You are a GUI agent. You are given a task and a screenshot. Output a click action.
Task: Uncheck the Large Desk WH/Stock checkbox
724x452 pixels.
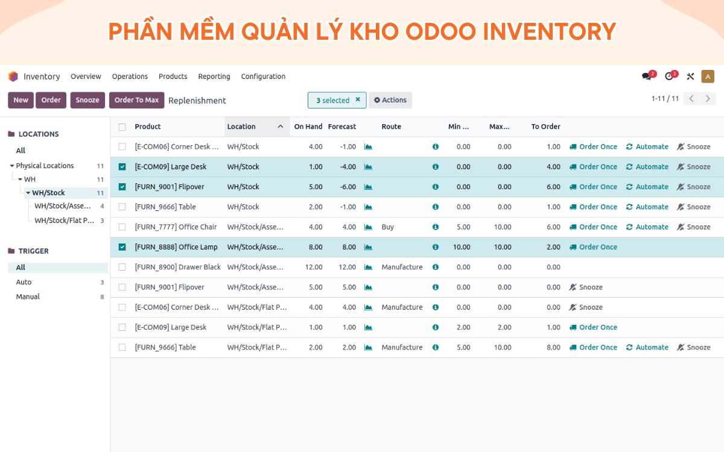pos(122,167)
